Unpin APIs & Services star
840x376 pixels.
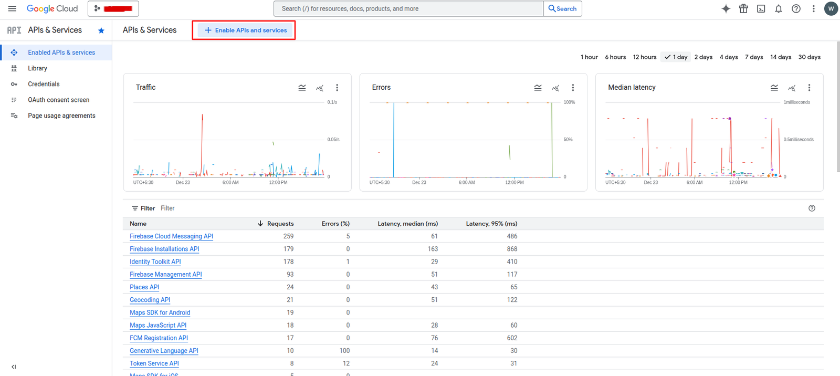point(101,30)
